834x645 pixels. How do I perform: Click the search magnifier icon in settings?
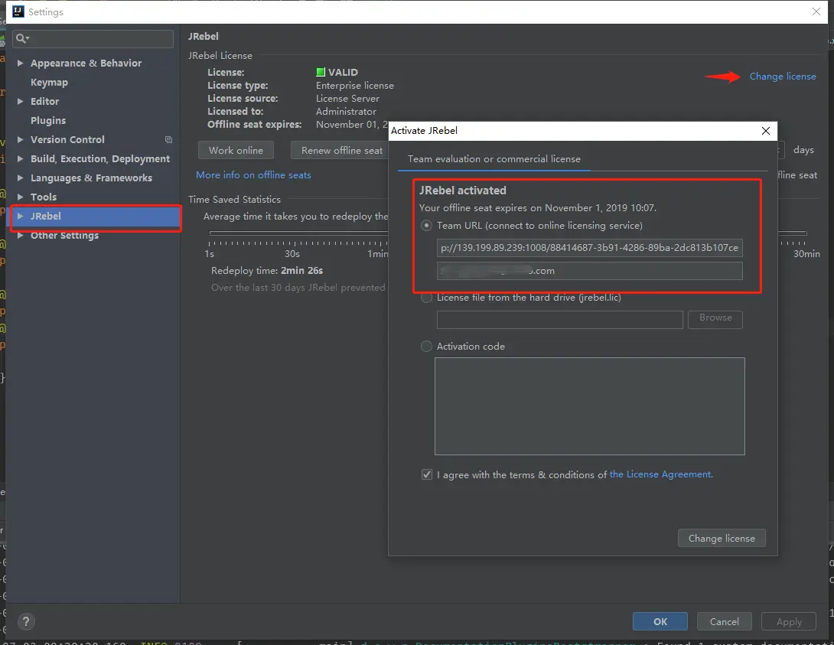22,38
